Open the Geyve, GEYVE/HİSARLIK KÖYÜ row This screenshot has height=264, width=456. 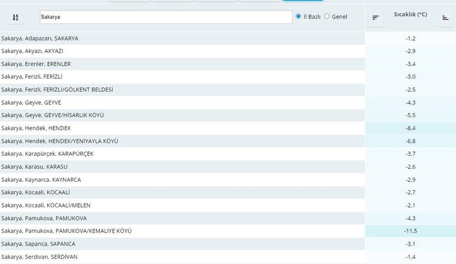[53, 115]
